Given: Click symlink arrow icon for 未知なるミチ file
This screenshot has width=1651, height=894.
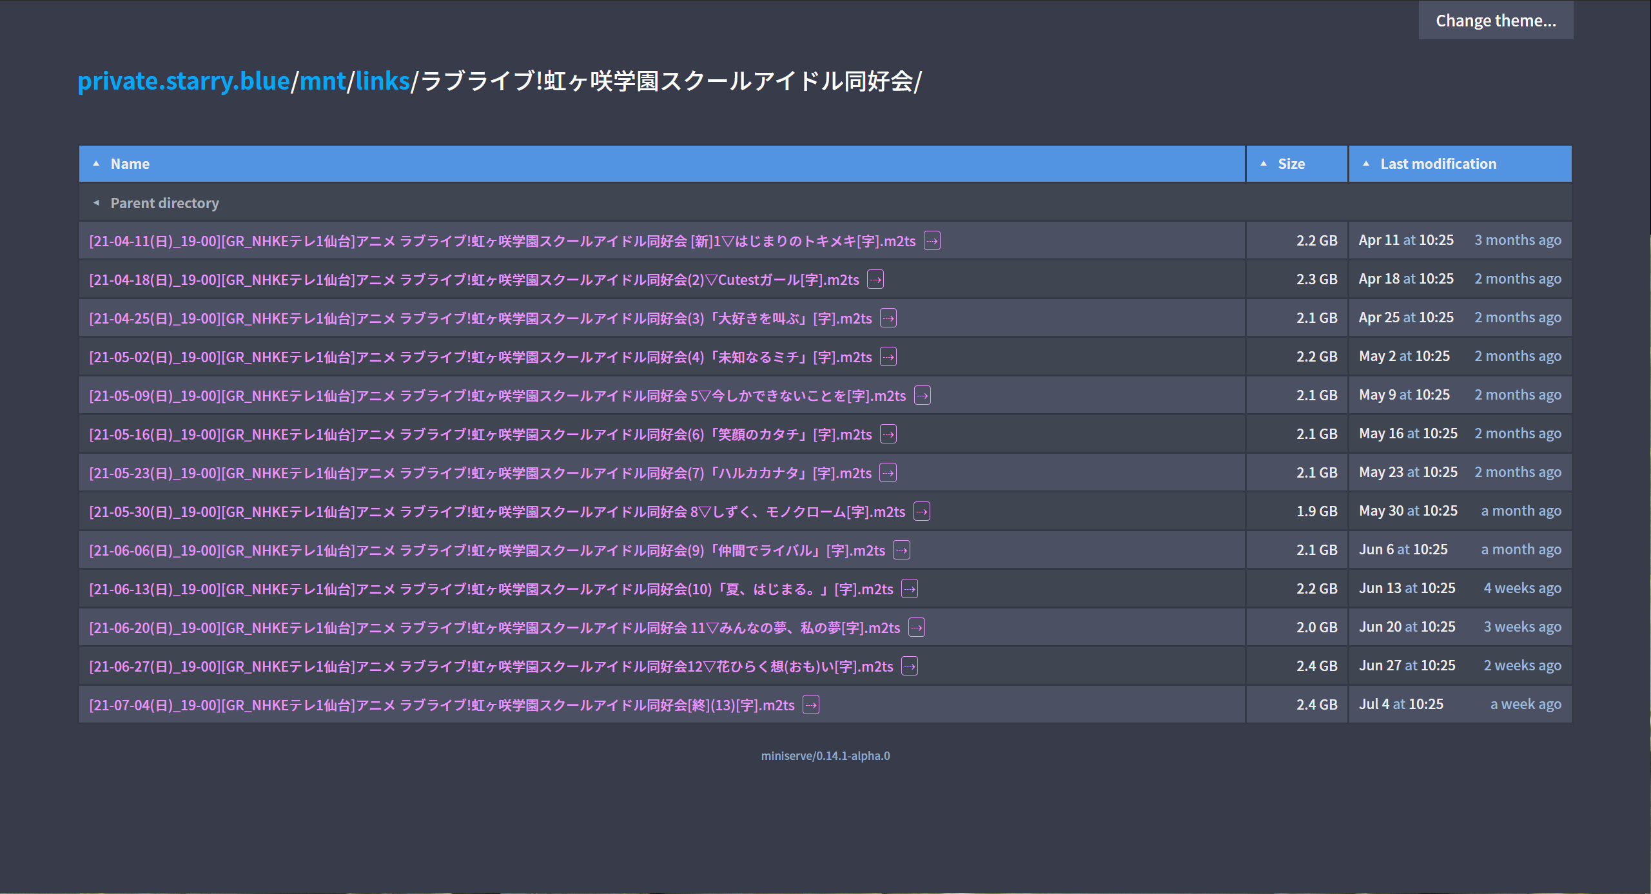Looking at the screenshot, I should [888, 357].
